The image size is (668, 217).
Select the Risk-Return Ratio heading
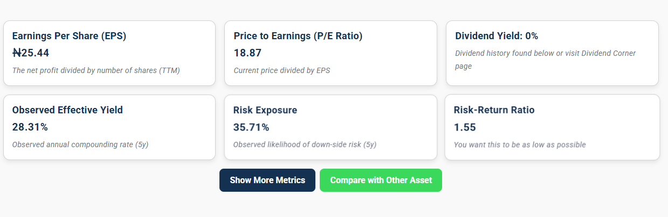(494, 110)
